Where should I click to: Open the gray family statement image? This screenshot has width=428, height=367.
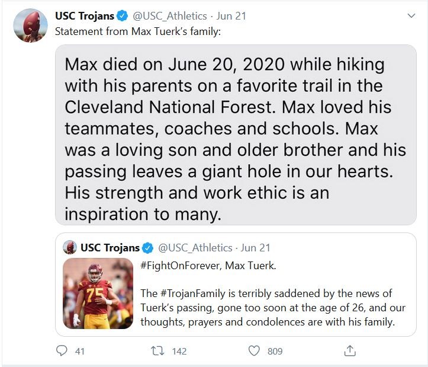click(x=236, y=135)
